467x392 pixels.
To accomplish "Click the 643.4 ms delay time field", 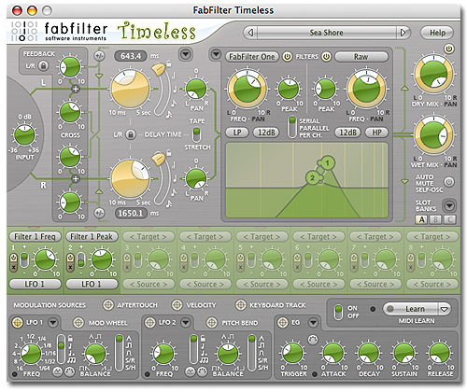I will 131,56.
